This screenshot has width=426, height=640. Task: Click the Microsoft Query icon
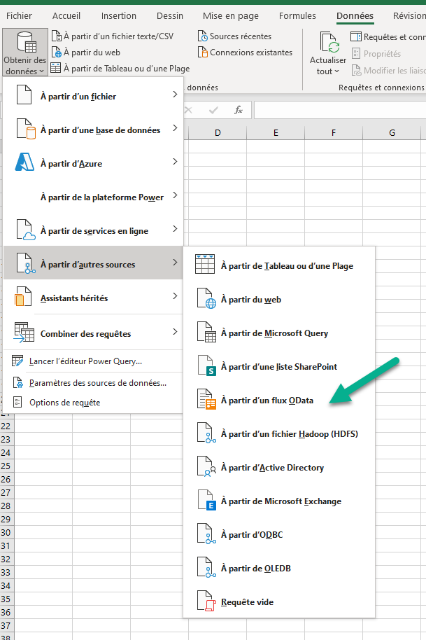(x=206, y=332)
